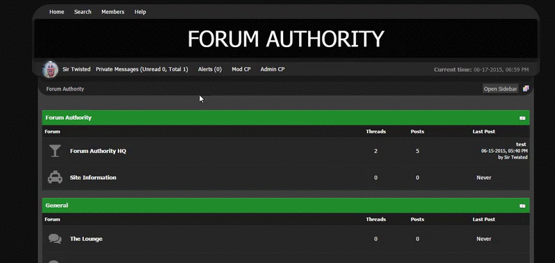
Task: Open the Search page
Action: [83, 12]
